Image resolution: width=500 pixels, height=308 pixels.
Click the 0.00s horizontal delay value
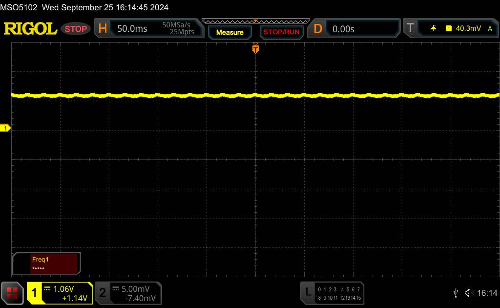click(343, 29)
